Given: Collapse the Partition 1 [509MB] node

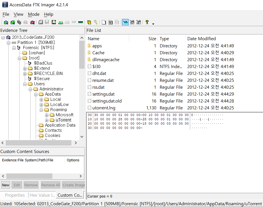Looking at the screenshot, I should click(x=8, y=43).
